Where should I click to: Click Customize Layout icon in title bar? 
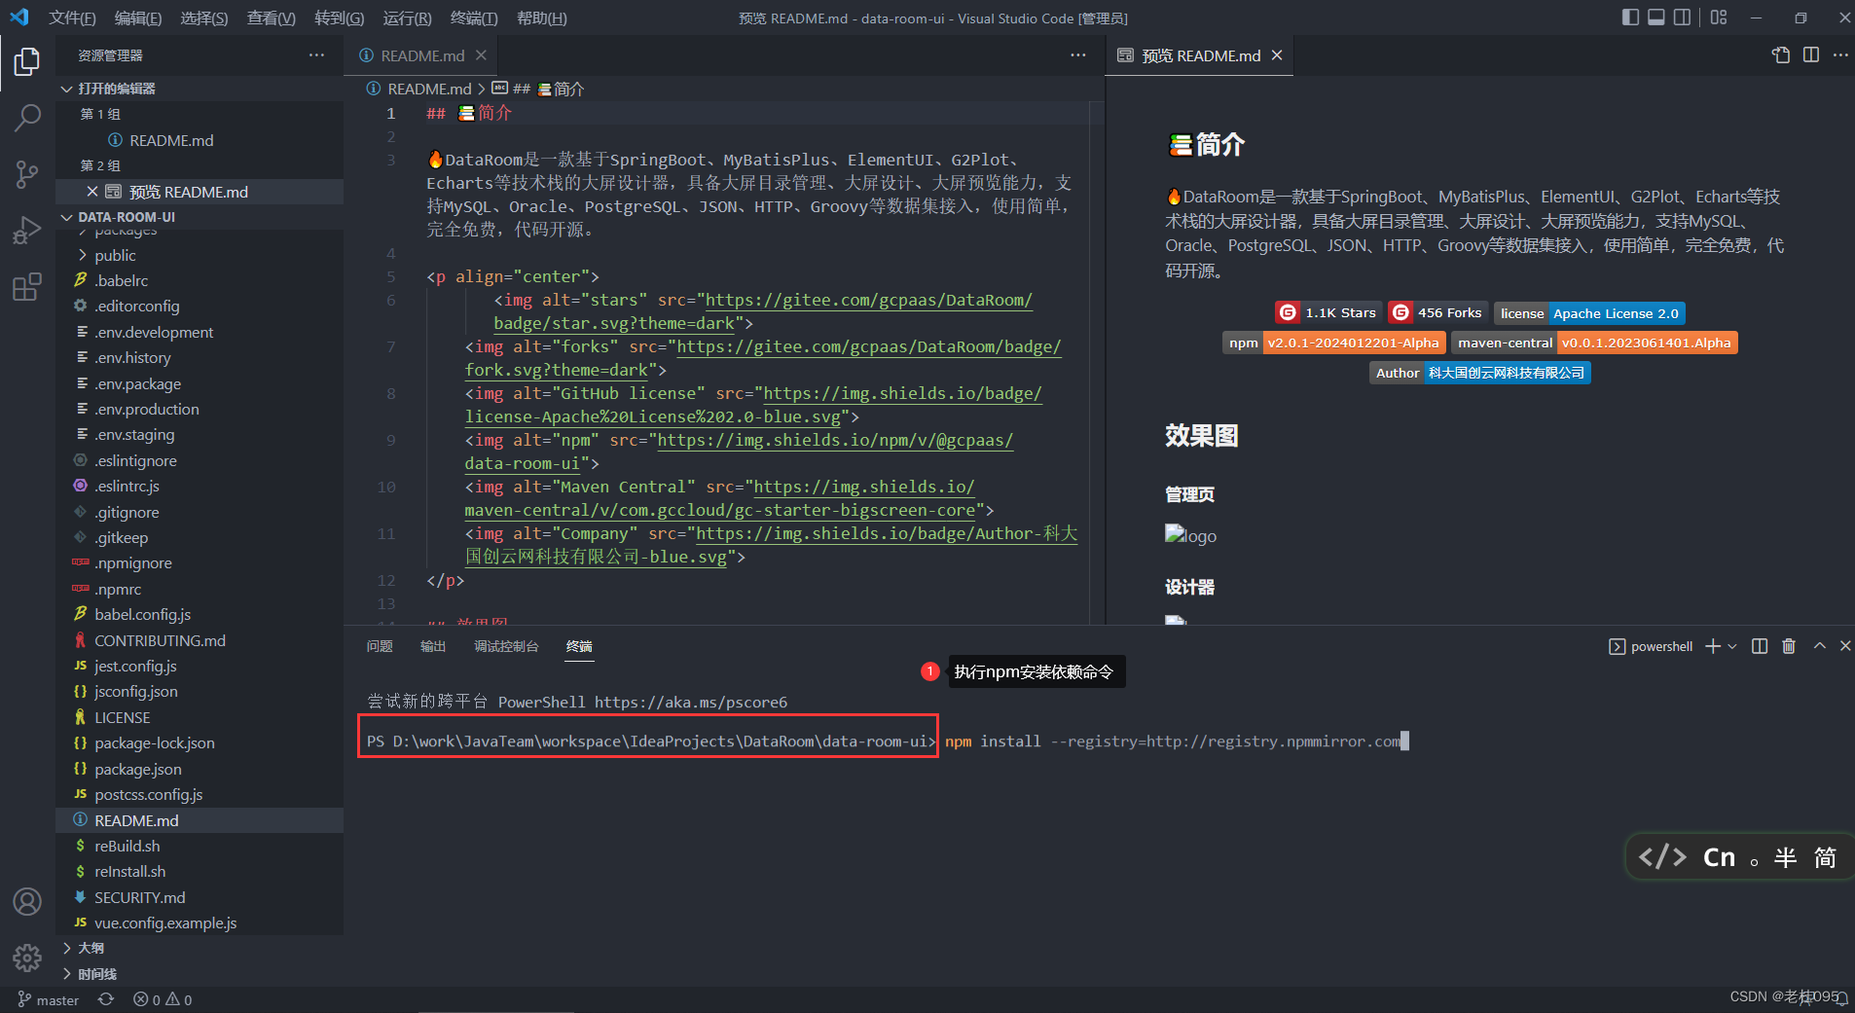tap(1719, 18)
